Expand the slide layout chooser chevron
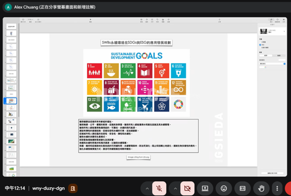The height and width of the screenshot is (196, 291). pyautogui.click(x=284, y=32)
